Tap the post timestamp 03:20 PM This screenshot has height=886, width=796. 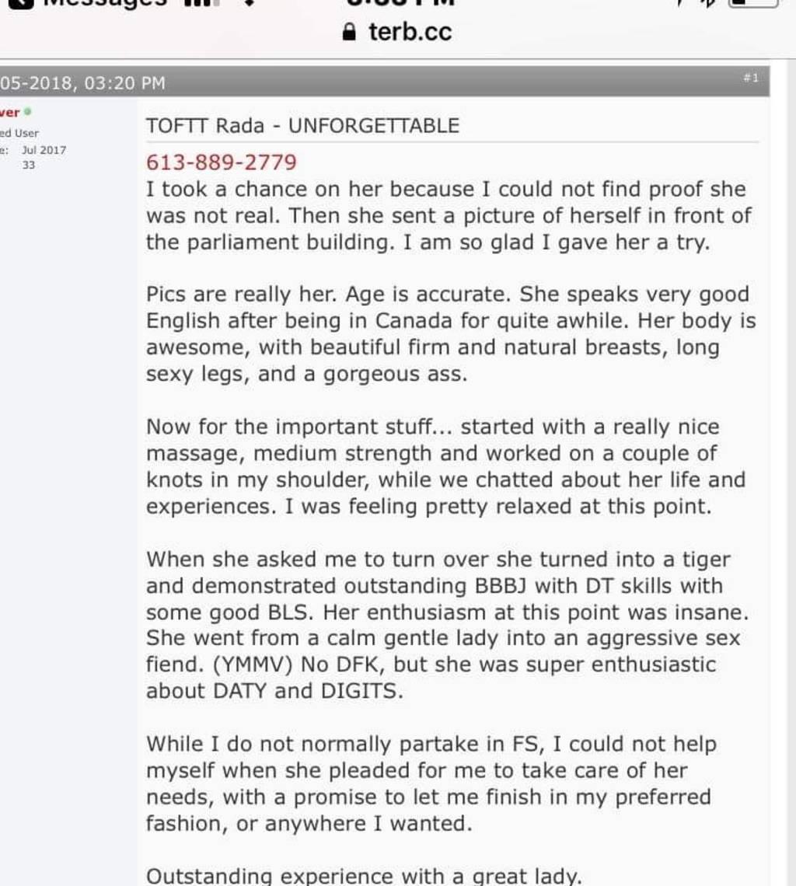124,82
